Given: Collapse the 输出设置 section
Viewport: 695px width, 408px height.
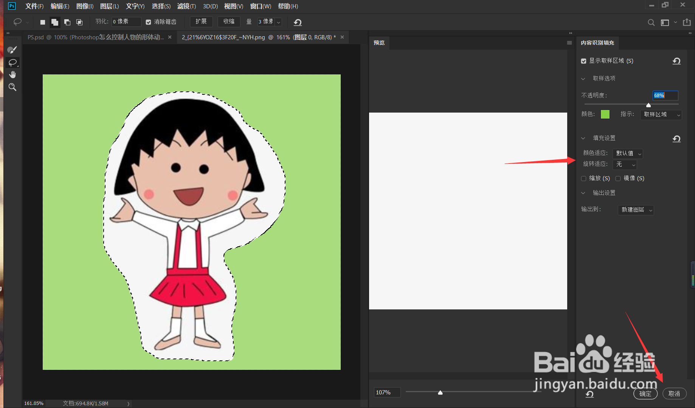Looking at the screenshot, I should (583, 193).
